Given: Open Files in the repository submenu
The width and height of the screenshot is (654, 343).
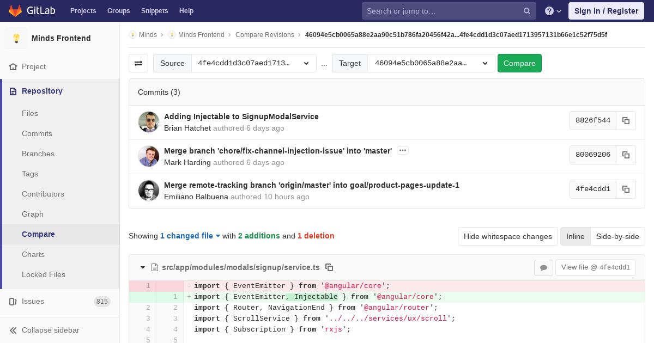Looking at the screenshot, I should coord(30,113).
